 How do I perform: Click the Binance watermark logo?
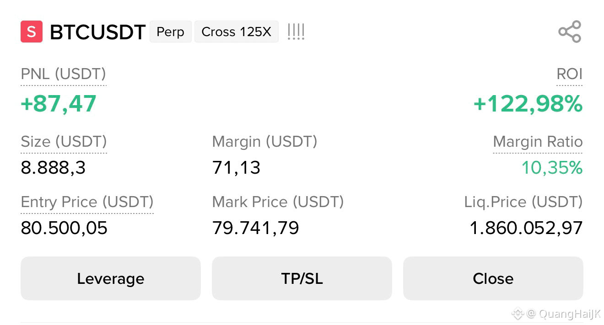point(518,314)
